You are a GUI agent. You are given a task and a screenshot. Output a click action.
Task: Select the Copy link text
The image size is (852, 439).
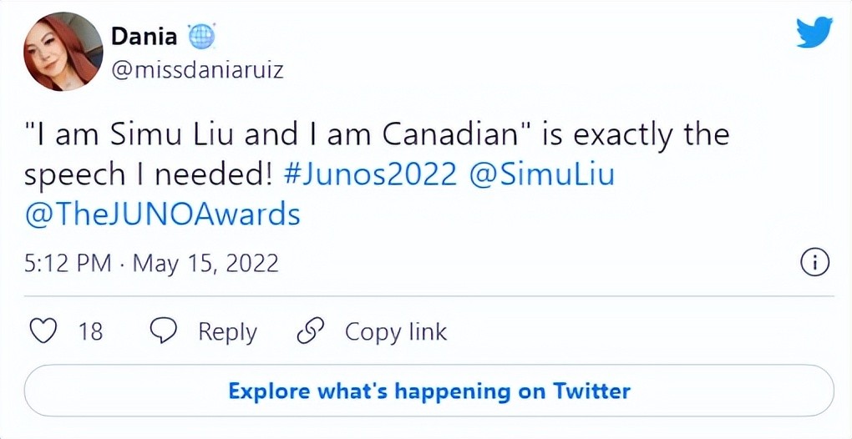pyautogui.click(x=395, y=331)
